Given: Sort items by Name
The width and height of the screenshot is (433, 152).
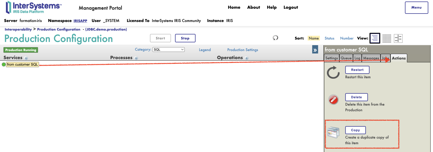Looking at the screenshot, I should tap(314, 38).
